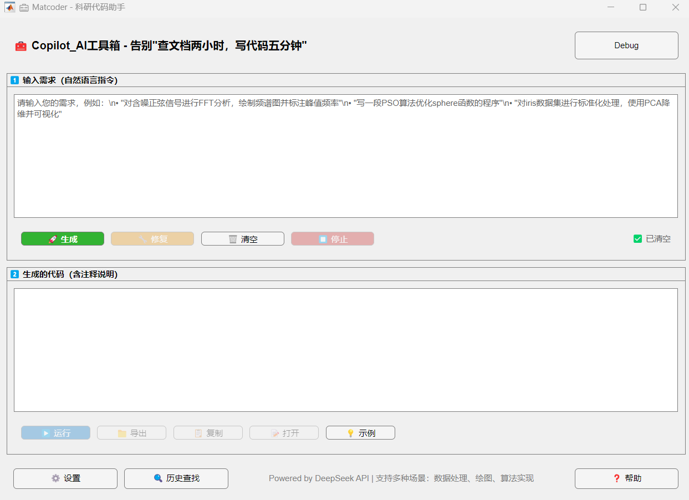This screenshot has height=500, width=689.
Task: Open 设置 settings
Action: 65,478
